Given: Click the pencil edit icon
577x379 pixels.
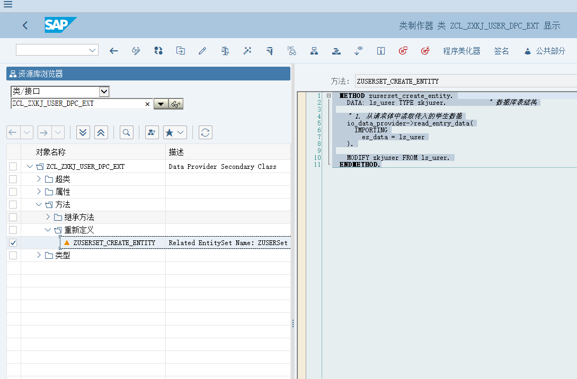Looking at the screenshot, I should 202,51.
